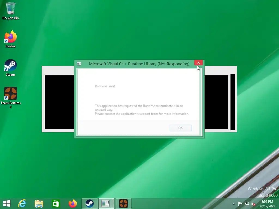Open the clock showing 8:02 PM
This screenshot has width=279, height=209.
point(267,204)
